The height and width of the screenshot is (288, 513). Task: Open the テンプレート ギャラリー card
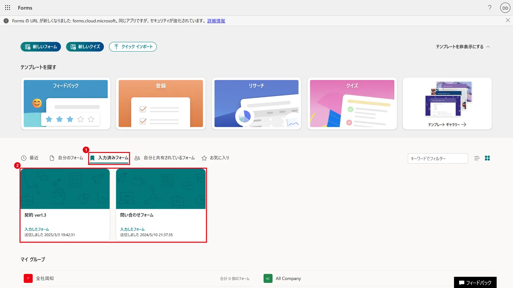click(x=447, y=103)
